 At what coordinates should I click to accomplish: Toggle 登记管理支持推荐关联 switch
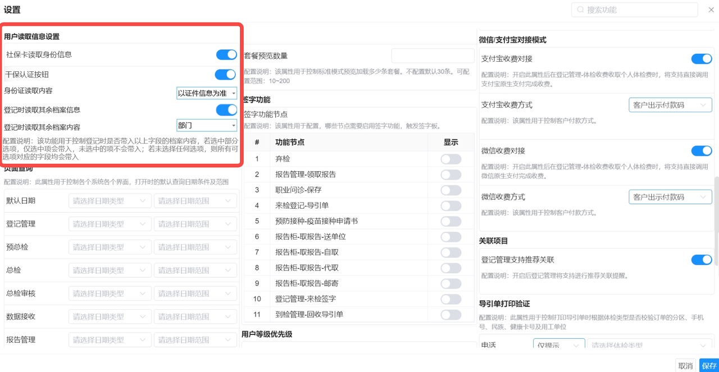[x=701, y=260]
